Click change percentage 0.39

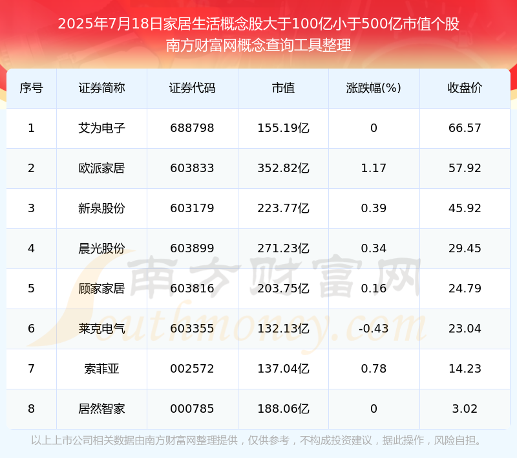coord(374,208)
